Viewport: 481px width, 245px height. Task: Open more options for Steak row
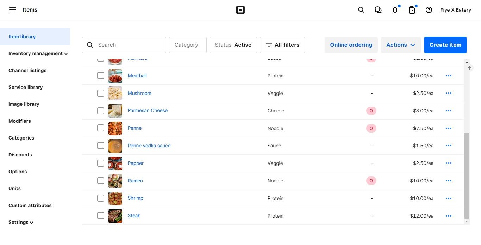coord(448,216)
